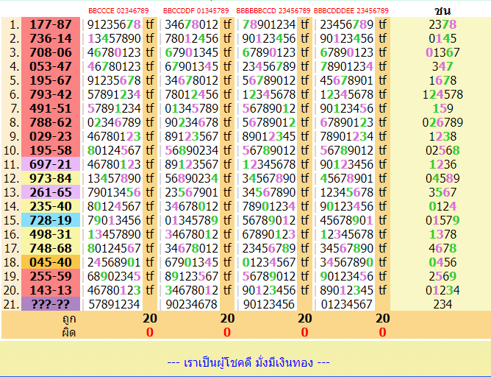Click prediction 90123456 in row 21
Screen dimensions: 491x377
[269, 304]
